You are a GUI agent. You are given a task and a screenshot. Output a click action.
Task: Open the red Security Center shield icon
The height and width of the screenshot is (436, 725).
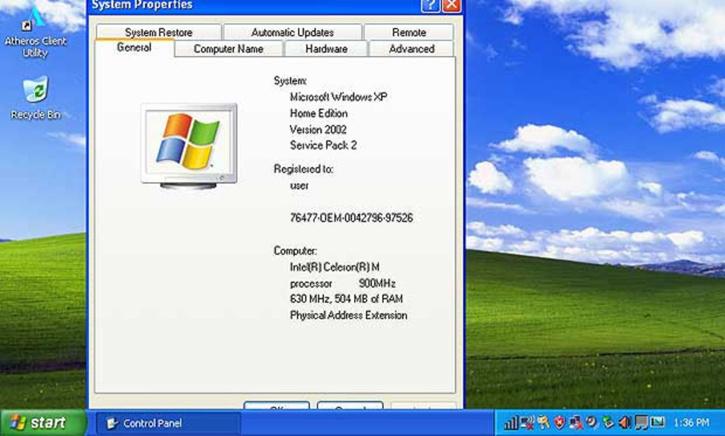[560, 422]
